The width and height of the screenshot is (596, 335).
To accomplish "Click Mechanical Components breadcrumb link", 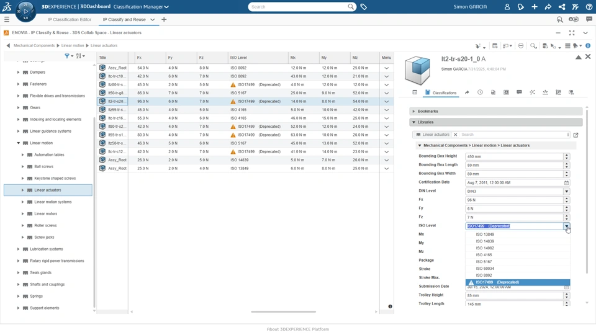I will click(x=34, y=46).
